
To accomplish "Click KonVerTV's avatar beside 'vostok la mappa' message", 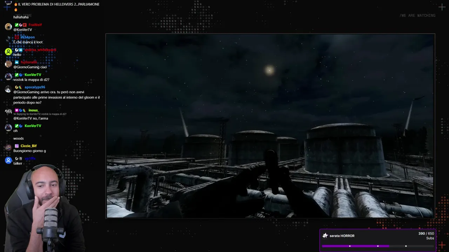I will coord(8,77).
